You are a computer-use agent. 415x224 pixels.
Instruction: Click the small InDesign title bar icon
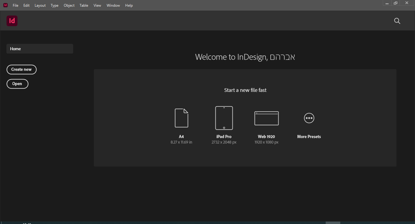(5, 5)
